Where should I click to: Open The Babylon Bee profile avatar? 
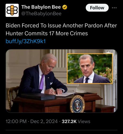pos(12,10)
